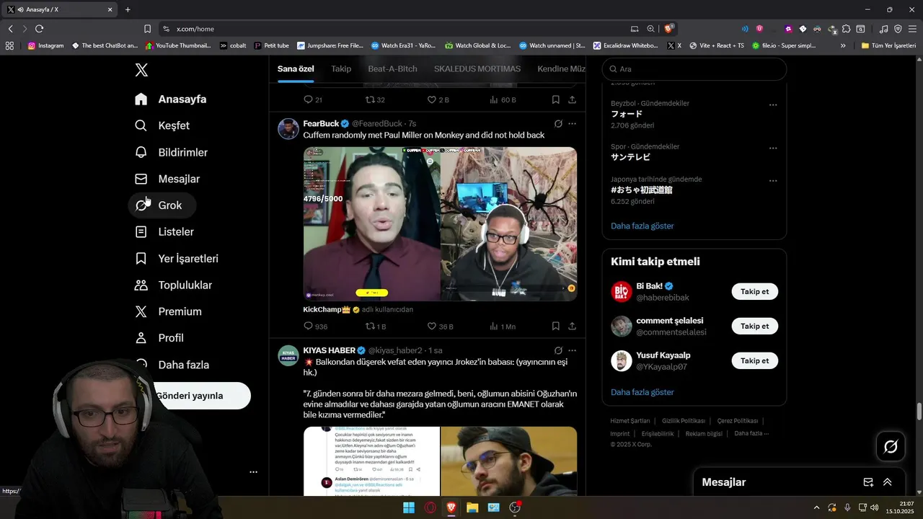Click the Ara search field
The width and height of the screenshot is (923, 519).
pos(694,69)
